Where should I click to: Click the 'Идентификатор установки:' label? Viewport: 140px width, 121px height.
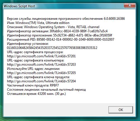coord(28,44)
